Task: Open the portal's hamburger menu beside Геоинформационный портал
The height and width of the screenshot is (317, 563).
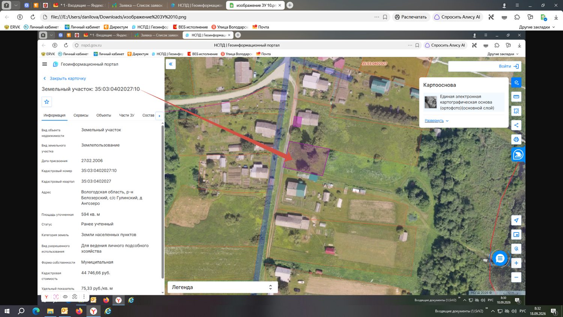Action: 45,64
